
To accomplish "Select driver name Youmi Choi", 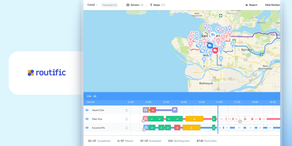I will click(98, 110).
